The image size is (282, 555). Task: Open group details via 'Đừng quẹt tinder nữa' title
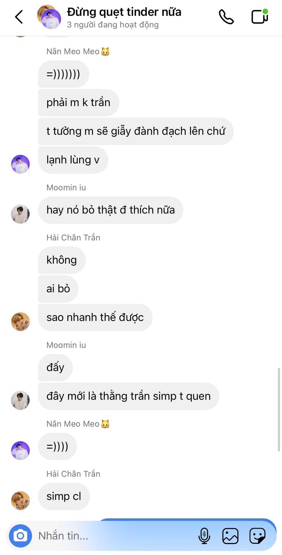124,12
